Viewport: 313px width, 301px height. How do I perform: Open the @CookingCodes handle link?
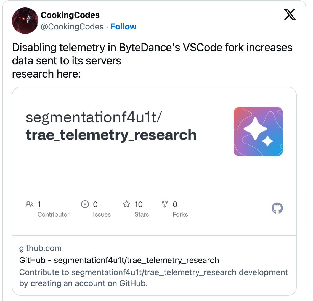tap(72, 27)
